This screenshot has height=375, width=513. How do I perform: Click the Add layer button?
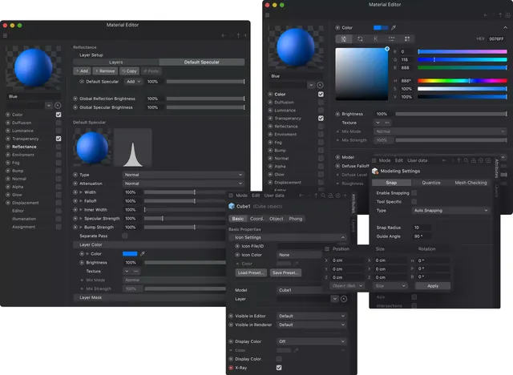click(82, 71)
